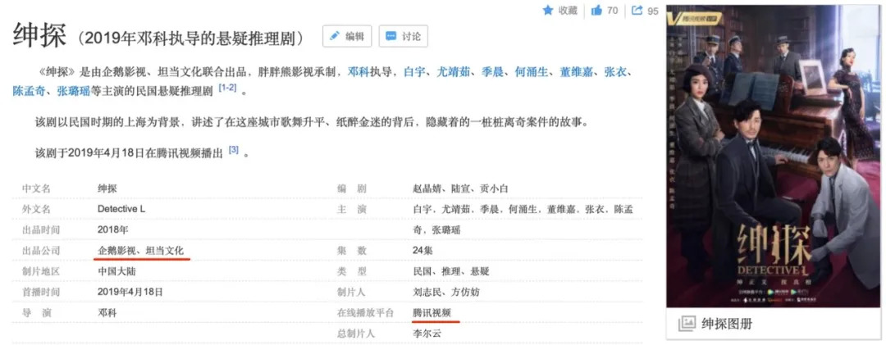Image resolution: width=886 pixels, height=345 pixels.
Task: Open the 邓科 director link in the intro
Action: point(359,72)
